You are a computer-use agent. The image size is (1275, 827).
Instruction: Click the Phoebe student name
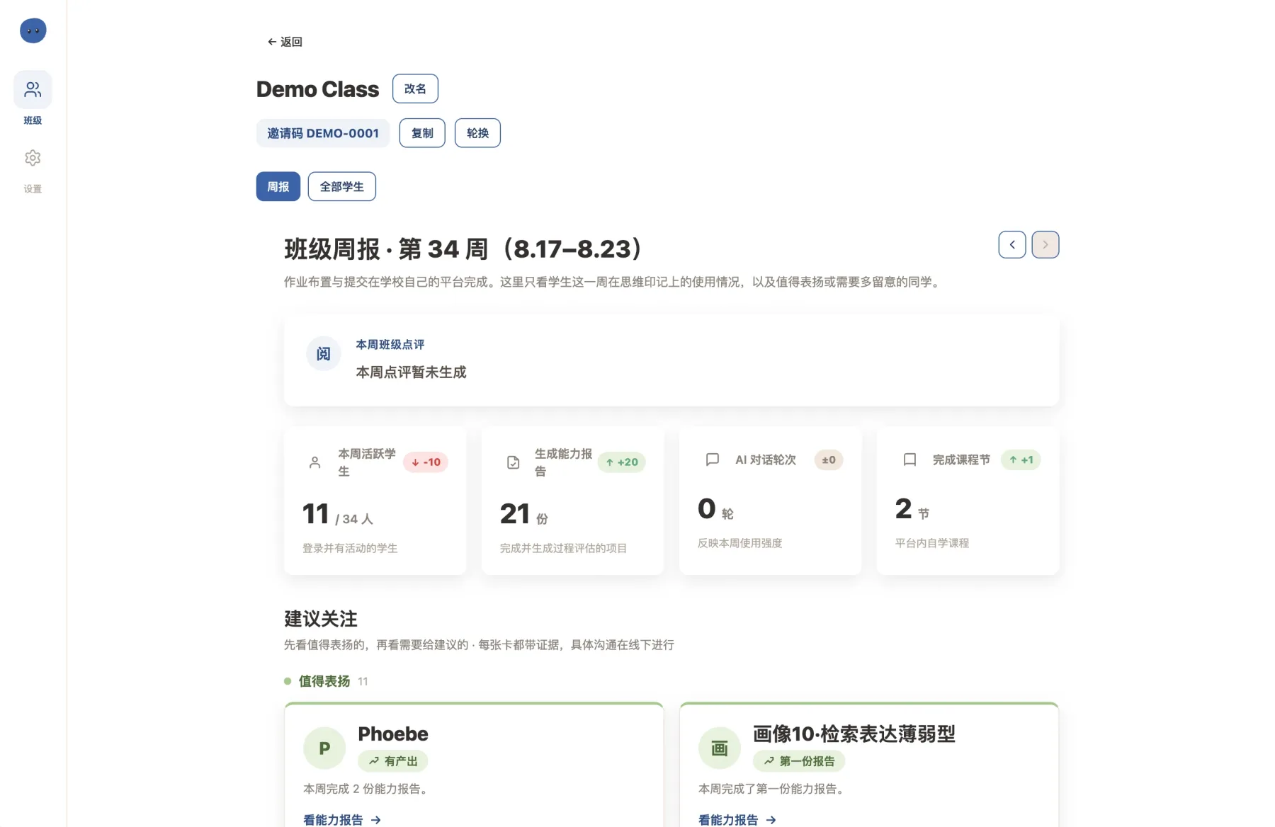(x=393, y=734)
